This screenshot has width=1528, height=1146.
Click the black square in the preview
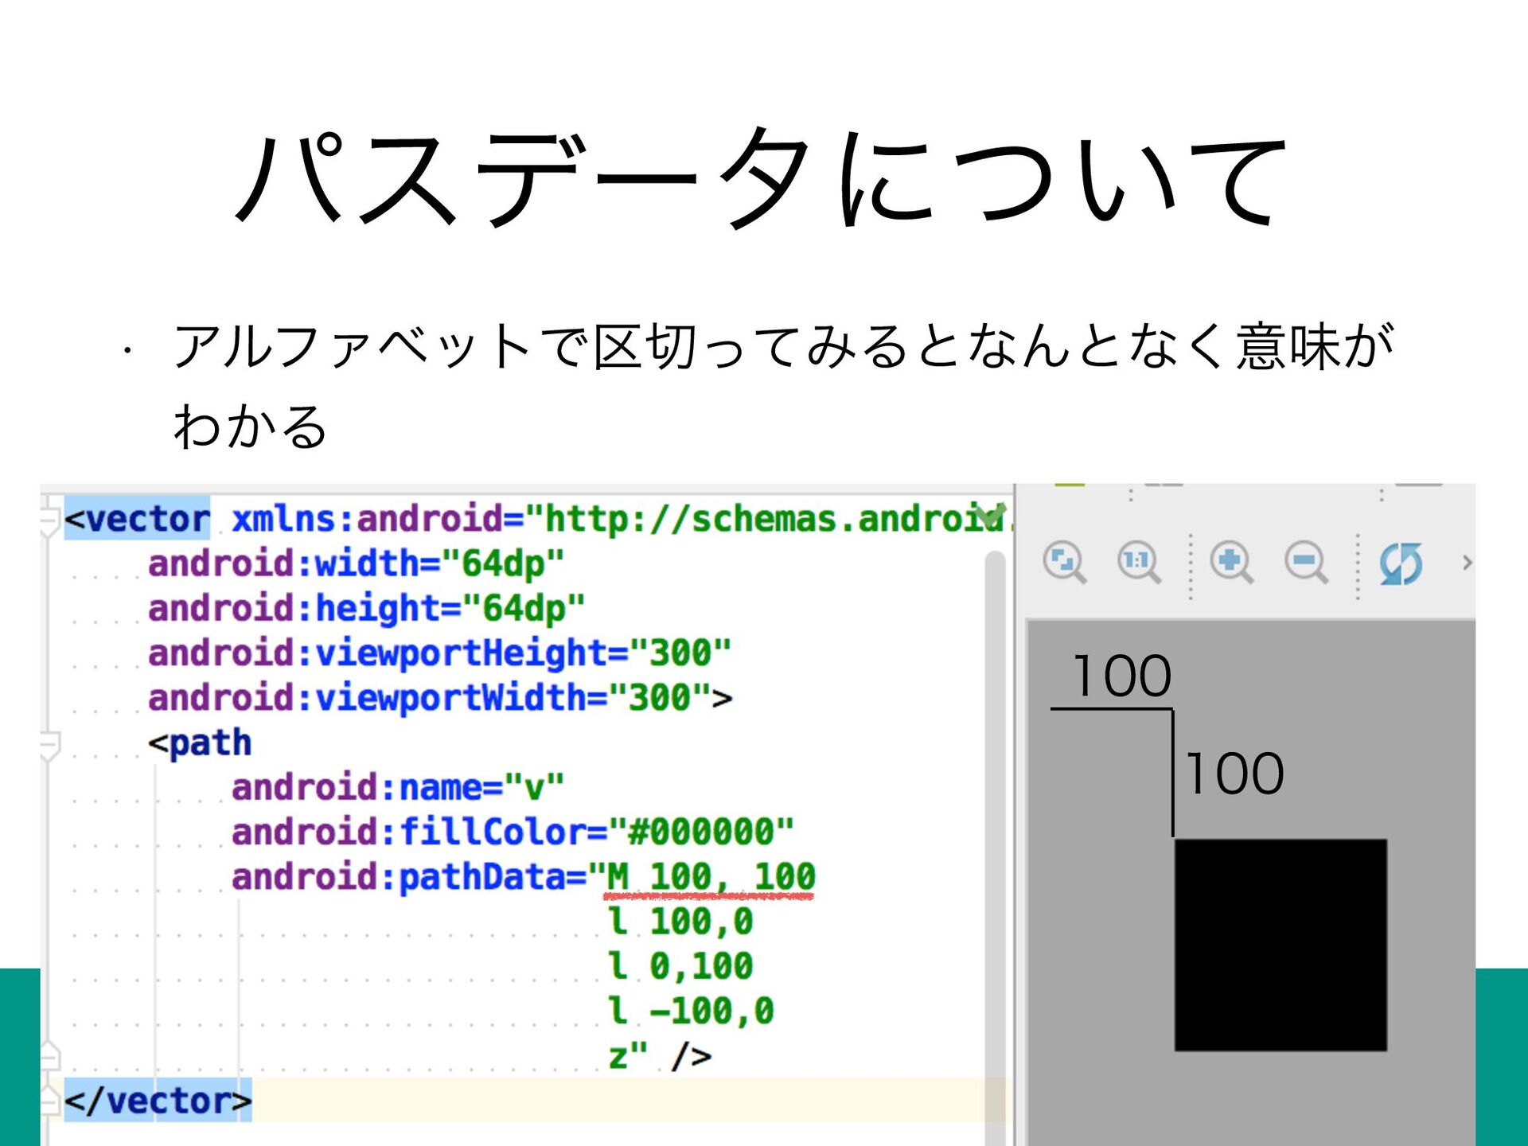tap(1280, 945)
